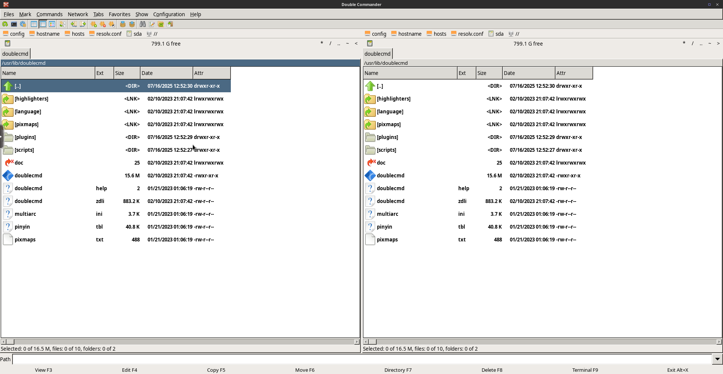
Task: Open left panel drive list dropdown
Action: point(8,44)
